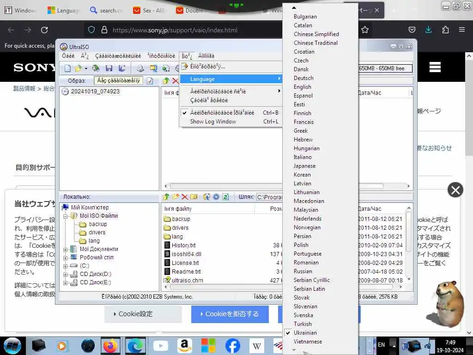This screenshot has width=473, height=355.
Task: Click the blue gear settings icon in local toolbar
Action: tap(216, 197)
